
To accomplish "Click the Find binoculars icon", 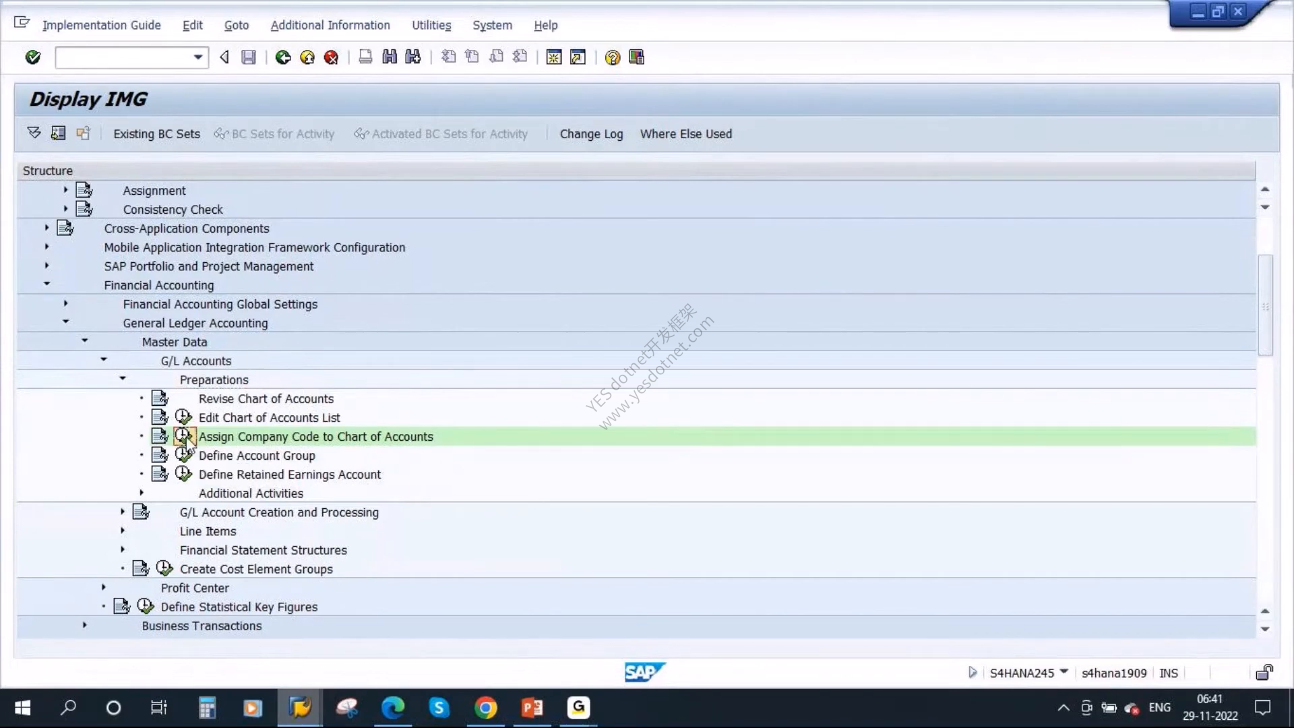I will (x=390, y=57).
